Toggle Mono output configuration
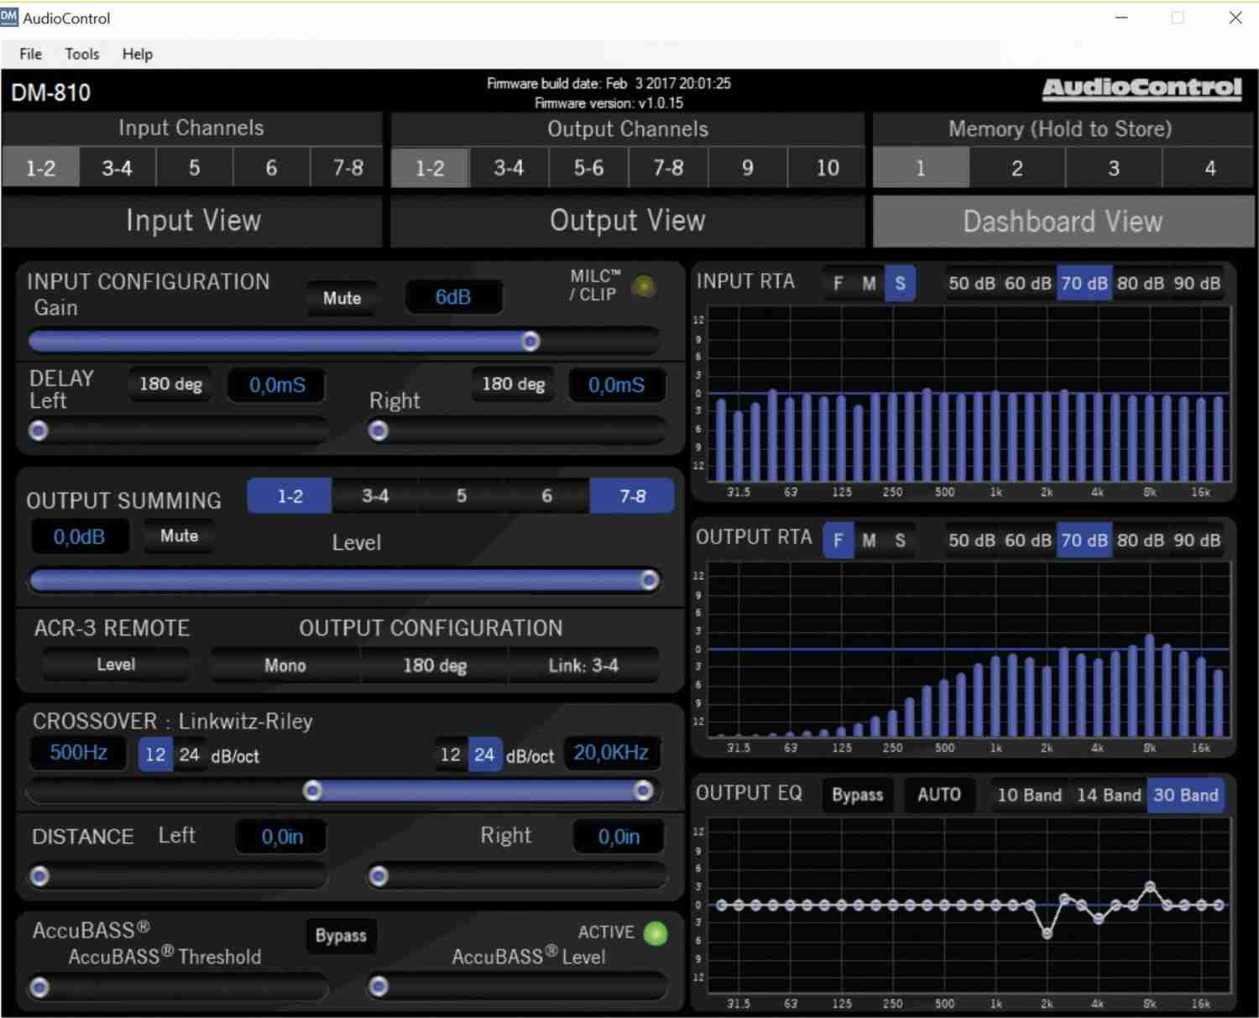The height and width of the screenshot is (1018, 1259). pos(285,666)
